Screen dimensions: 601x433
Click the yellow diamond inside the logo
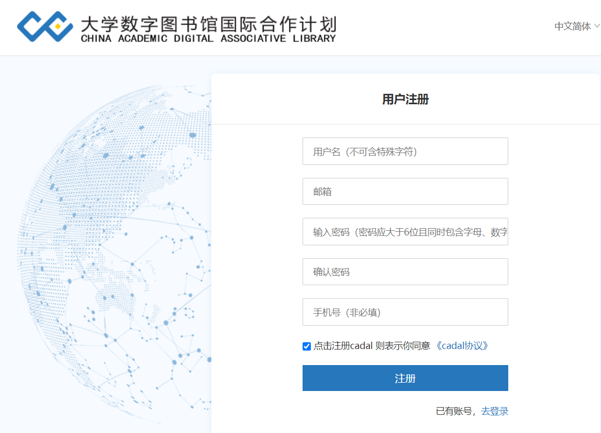pyautogui.click(x=58, y=26)
